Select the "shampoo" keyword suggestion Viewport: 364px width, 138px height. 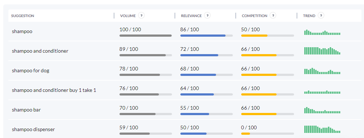[22, 32]
